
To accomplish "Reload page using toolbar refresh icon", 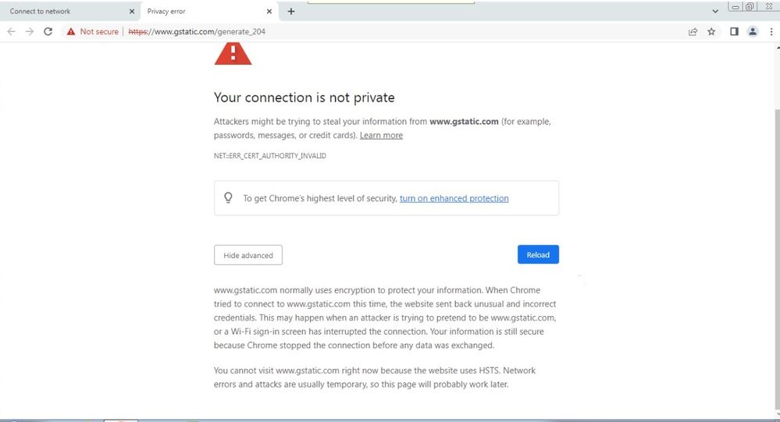I will (x=48, y=32).
